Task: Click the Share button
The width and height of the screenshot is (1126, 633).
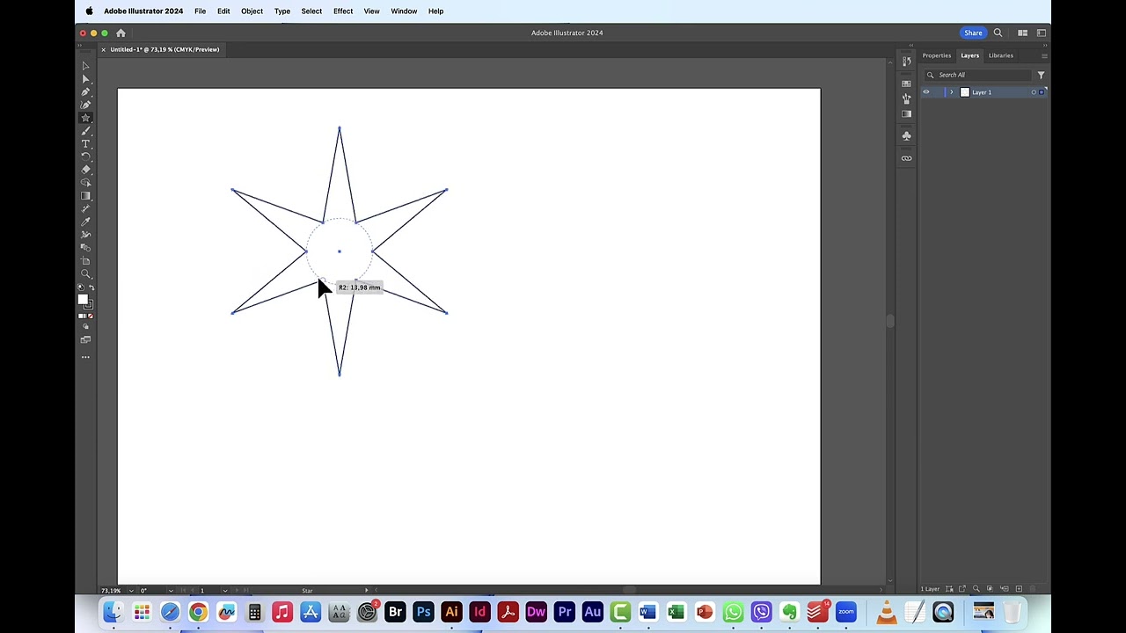Action: pyautogui.click(x=973, y=33)
